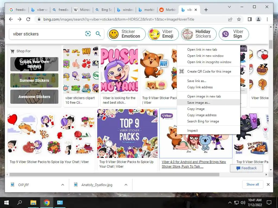Select Copy image from context menu
The width and height of the screenshot is (278, 208).
click(208, 109)
